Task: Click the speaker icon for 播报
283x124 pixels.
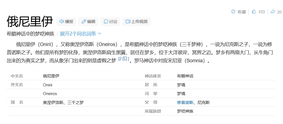Action: (x=62, y=22)
